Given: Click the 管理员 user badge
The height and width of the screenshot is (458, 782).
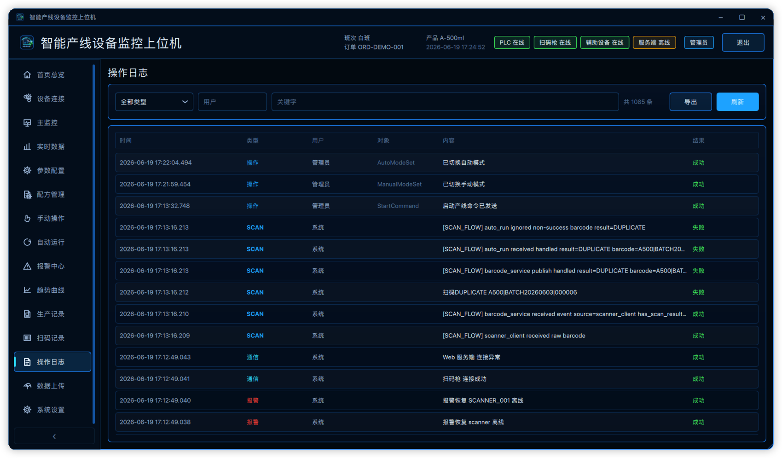Looking at the screenshot, I should pyautogui.click(x=699, y=42).
